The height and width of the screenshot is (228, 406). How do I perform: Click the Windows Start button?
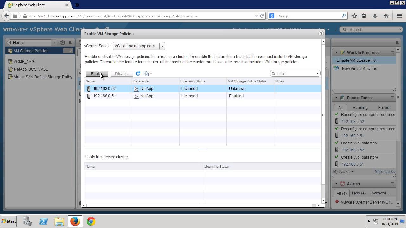(x=9, y=221)
